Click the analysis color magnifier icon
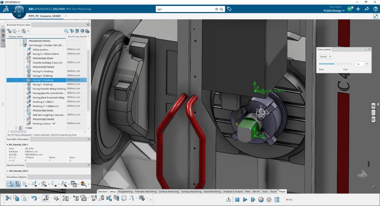This screenshot has width=380, height=206. pos(84,184)
